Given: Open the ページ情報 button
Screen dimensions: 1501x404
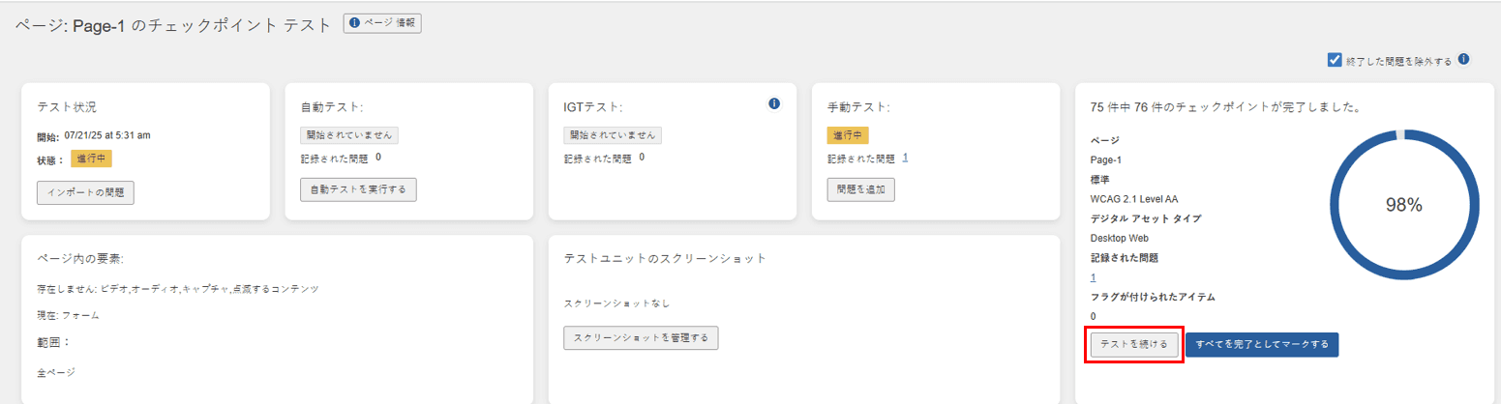Looking at the screenshot, I should click(x=382, y=23).
